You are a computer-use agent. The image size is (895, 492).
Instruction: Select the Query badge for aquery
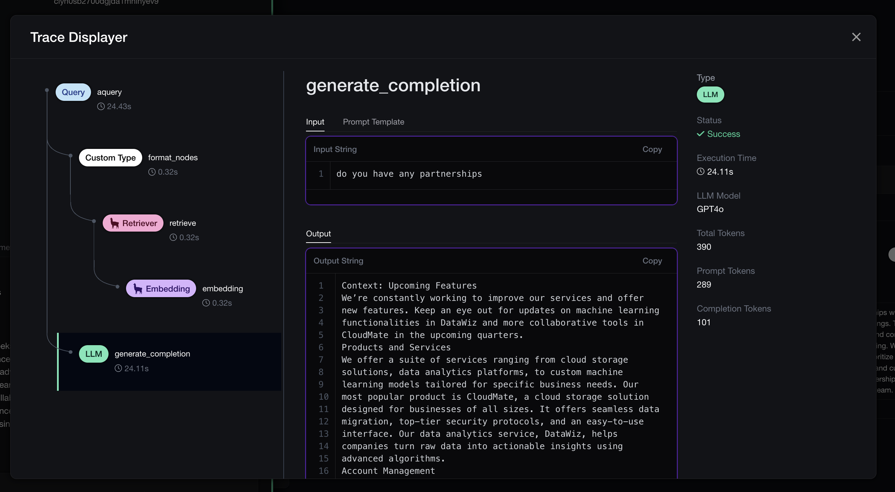click(73, 92)
